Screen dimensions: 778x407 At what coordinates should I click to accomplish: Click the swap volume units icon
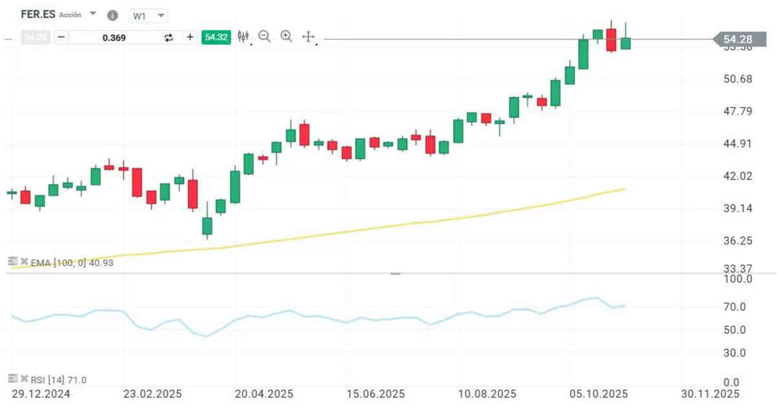[x=169, y=38]
